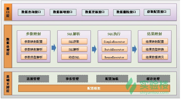The height and width of the screenshot is (99, 181).
Task: Click the SQL解析 panel heading
Action: point(74,34)
